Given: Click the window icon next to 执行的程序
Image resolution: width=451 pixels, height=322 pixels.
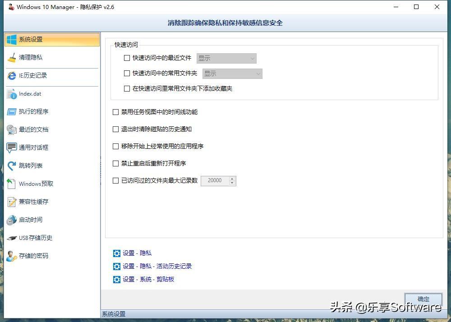Looking at the screenshot, I should point(12,111).
